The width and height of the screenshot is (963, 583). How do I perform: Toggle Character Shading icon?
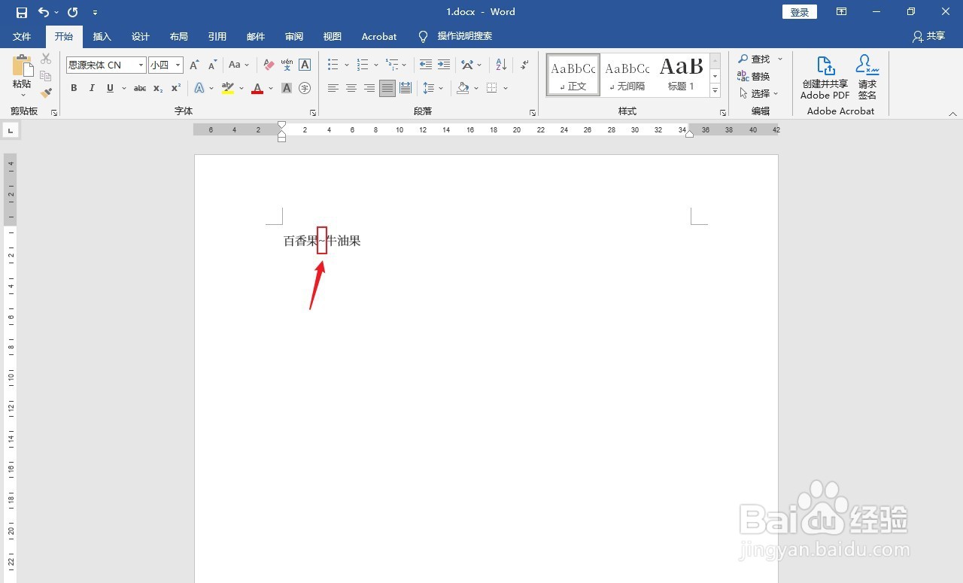tap(287, 88)
